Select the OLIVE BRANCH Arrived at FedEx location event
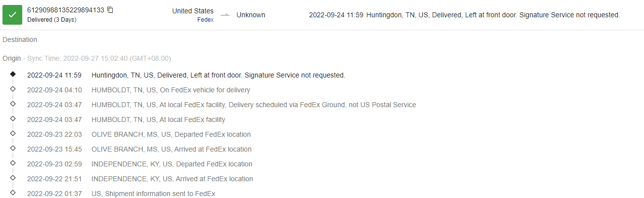This screenshot has width=644, height=198. click(171, 149)
